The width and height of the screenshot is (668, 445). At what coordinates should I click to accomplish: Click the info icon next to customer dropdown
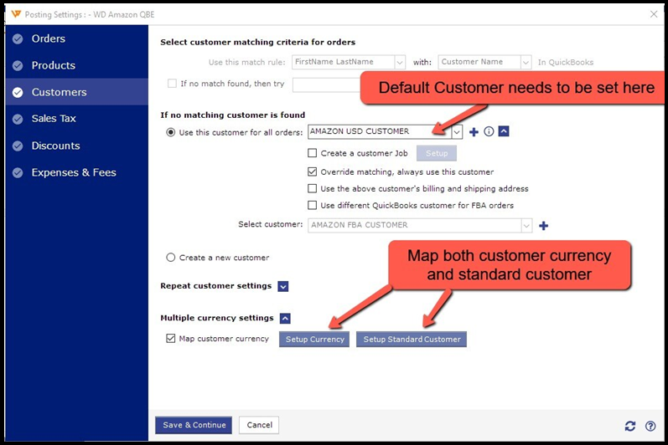coord(489,132)
